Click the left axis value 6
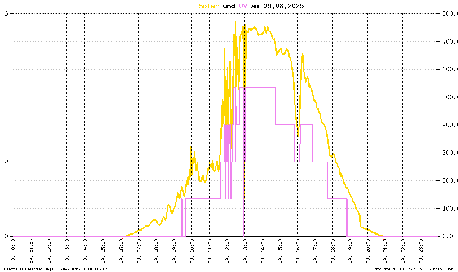This screenshot has width=458, height=272. click(x=6, y=14)
